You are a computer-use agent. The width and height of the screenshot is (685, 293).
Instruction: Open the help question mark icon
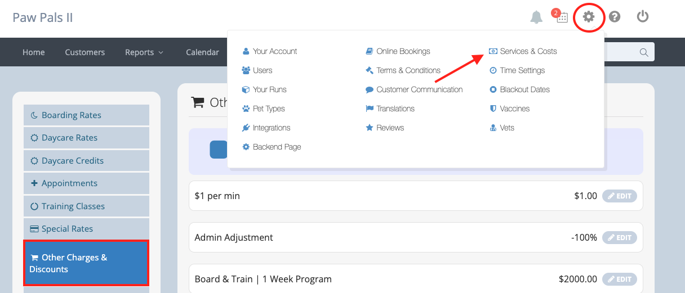(x=615, y=17)
